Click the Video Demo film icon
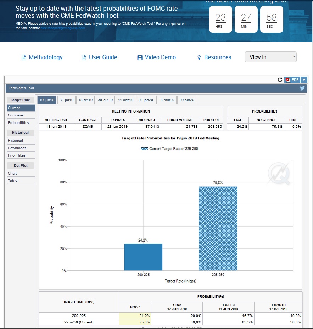This screenshot has height=329, width=313. [140, 57]
